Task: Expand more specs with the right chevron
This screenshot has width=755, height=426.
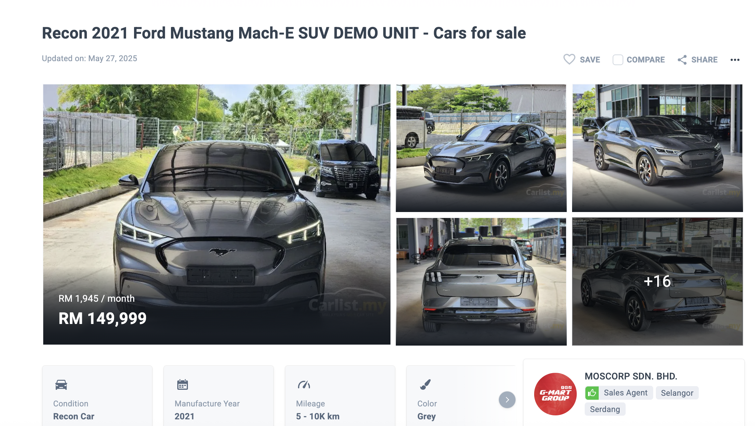Action: [x=507, y=400]
